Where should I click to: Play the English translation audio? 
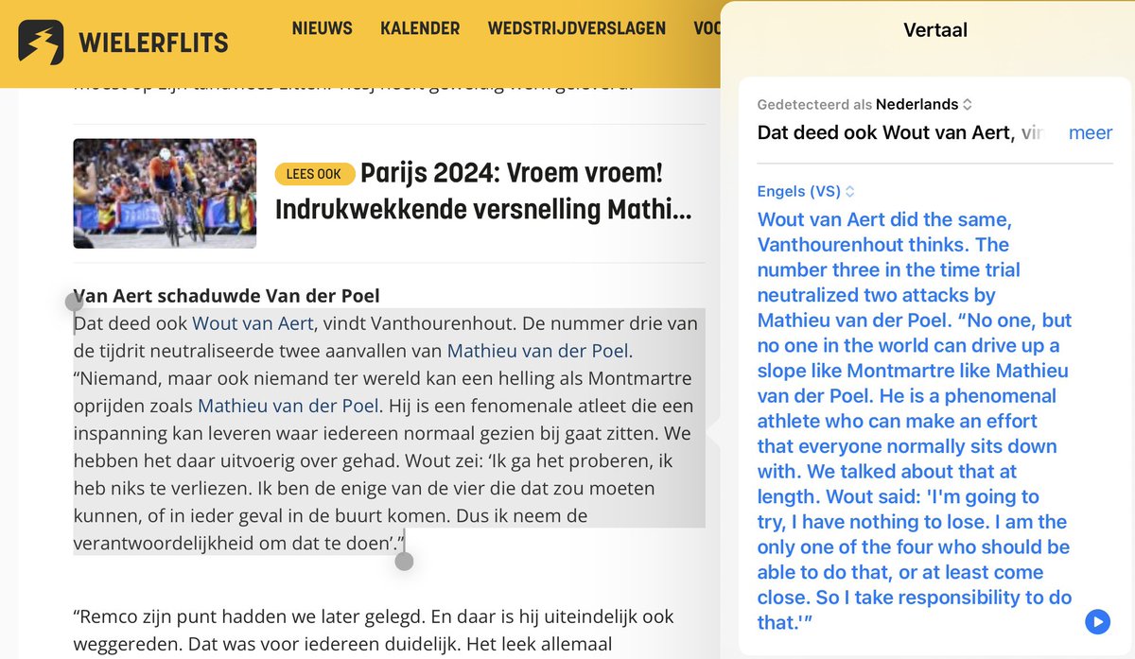[x=1097, y=621]
